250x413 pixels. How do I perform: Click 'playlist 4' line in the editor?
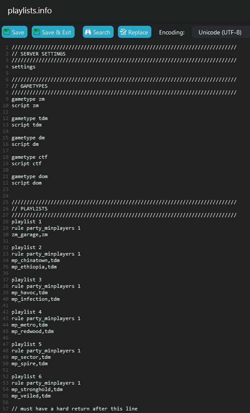point(27,312)
